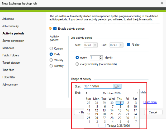This screenshot has width=166, height=129.
Task: Open the Server connection step
Action: pos(13,41)
